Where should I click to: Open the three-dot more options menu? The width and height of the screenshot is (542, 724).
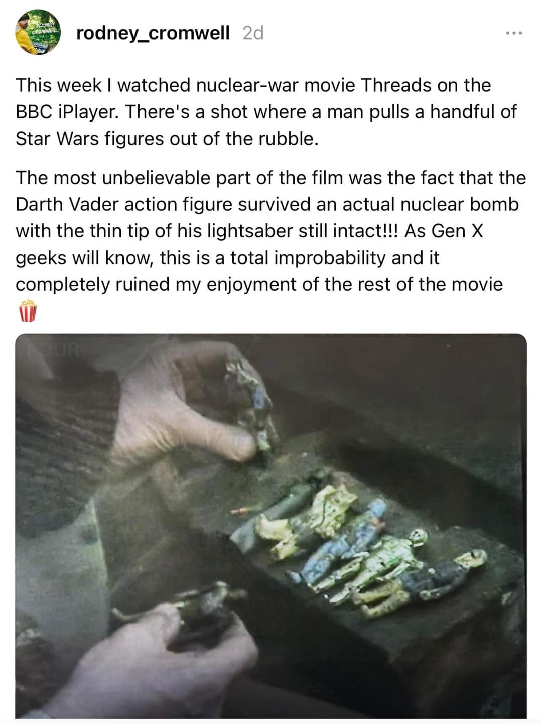514,34
